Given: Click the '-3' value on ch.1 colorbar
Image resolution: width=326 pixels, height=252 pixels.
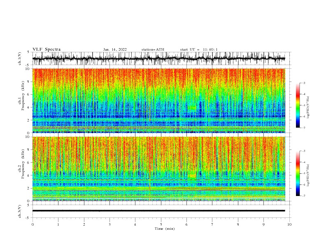Looking at the screenshot, I should tap(303, 83).
